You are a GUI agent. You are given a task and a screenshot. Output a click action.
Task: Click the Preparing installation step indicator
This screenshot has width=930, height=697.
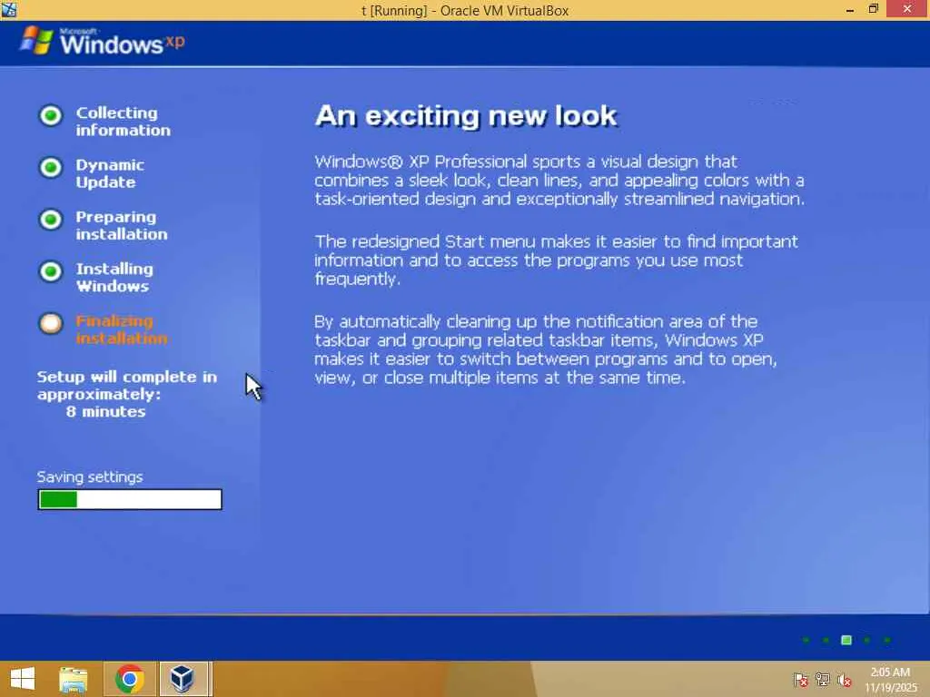[x=51, y=220]
